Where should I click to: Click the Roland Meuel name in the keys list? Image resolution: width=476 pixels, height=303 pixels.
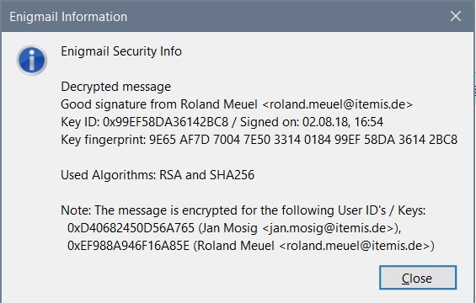tap(236, 246)
